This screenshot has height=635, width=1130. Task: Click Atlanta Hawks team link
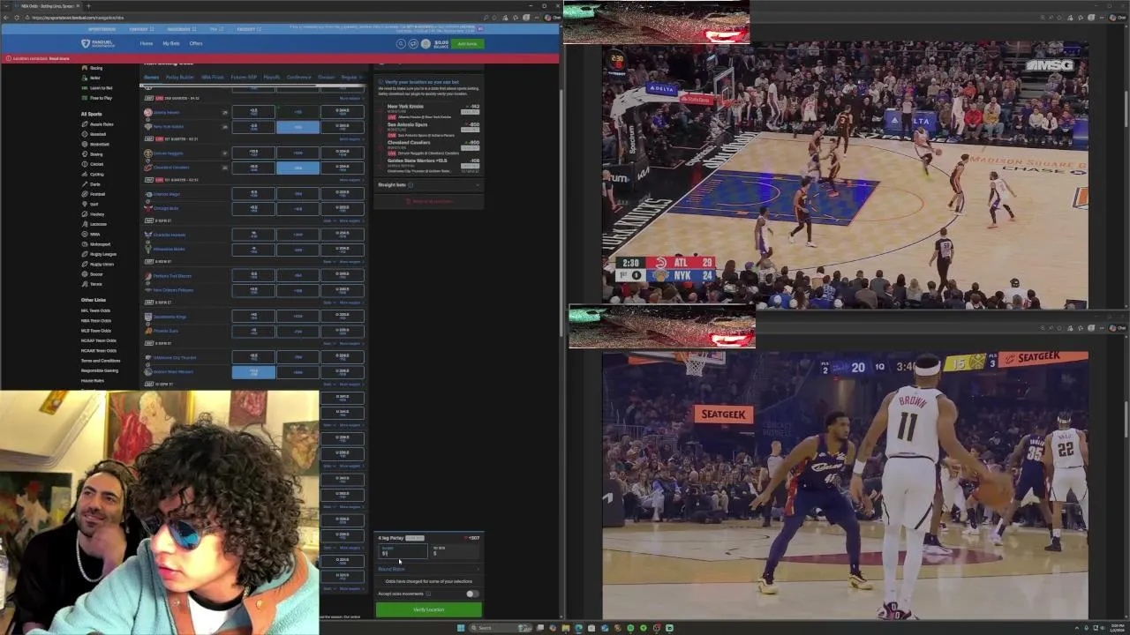click(x=166, y=112)
